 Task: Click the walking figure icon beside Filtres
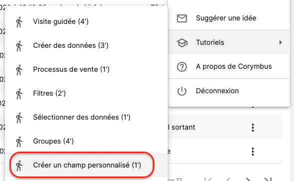(x=19, y=94)
